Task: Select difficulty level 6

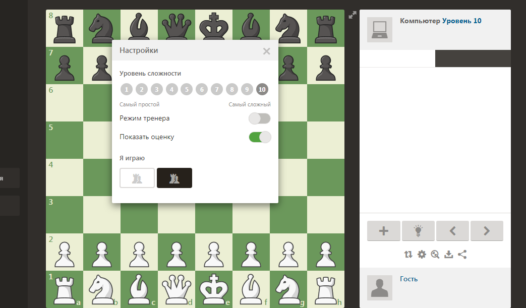Action: click(202, 90)
